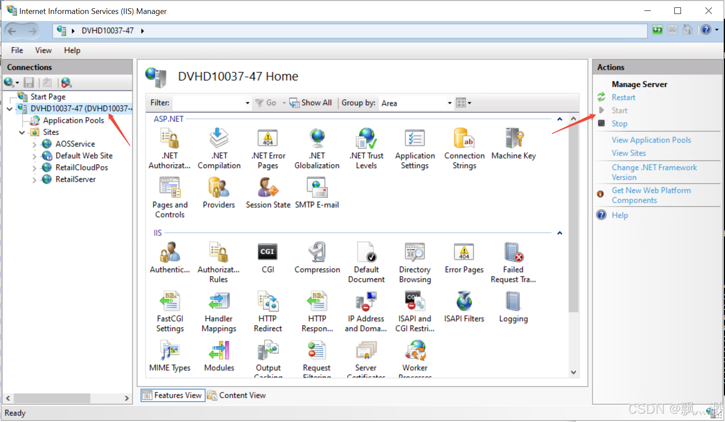Open ISAPI and CGI Restrictions feature
725x422 pixels.
tap(415, 312)
